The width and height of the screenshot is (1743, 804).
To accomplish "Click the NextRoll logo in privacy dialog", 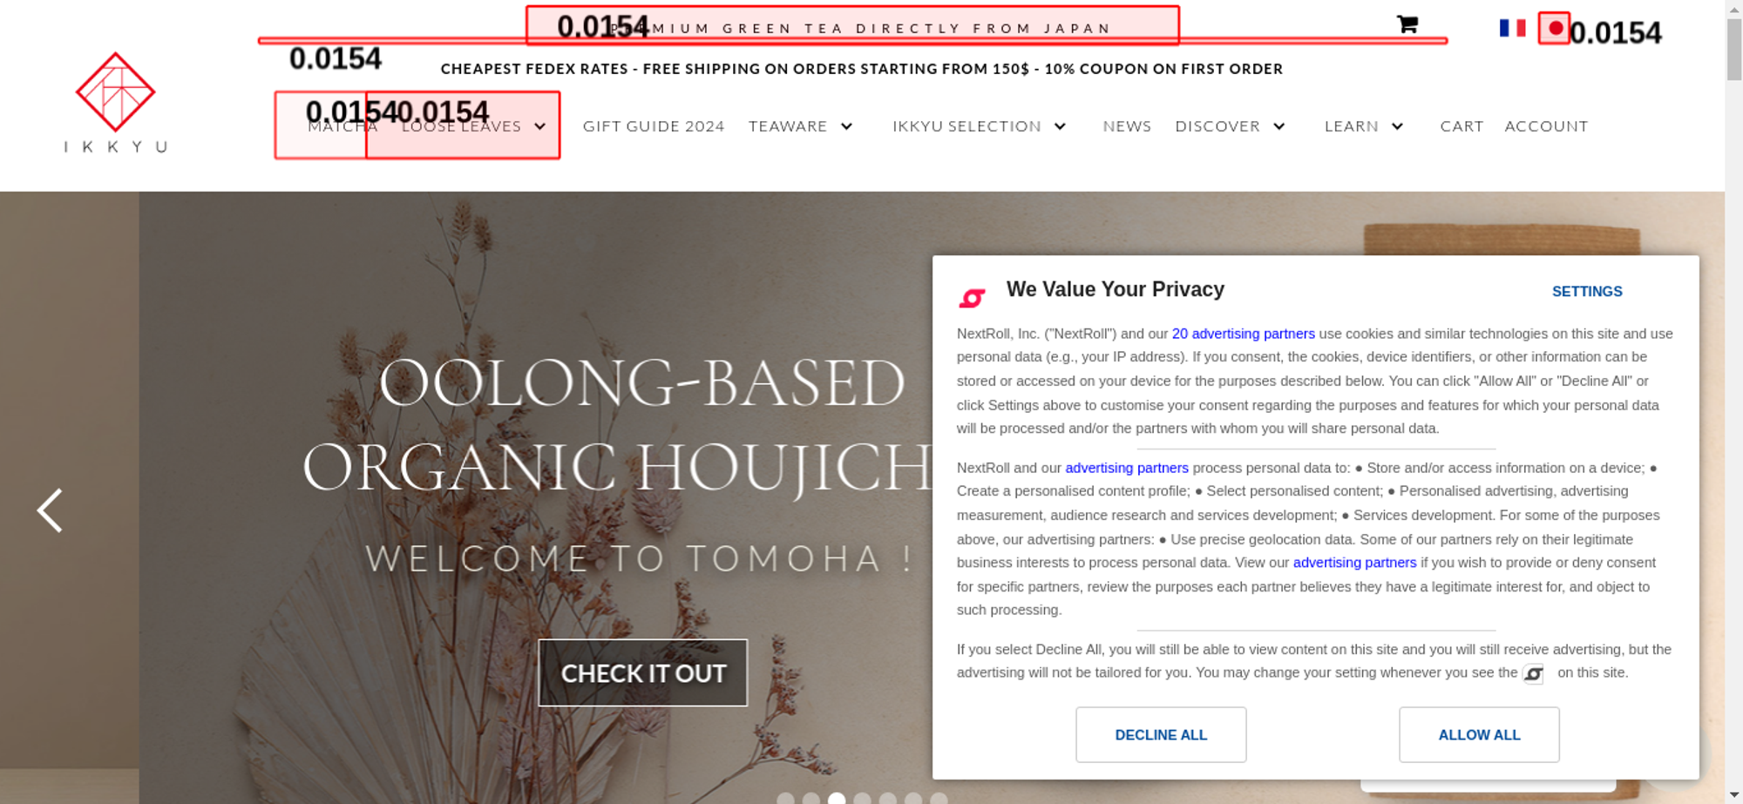I will click(972, 298).
